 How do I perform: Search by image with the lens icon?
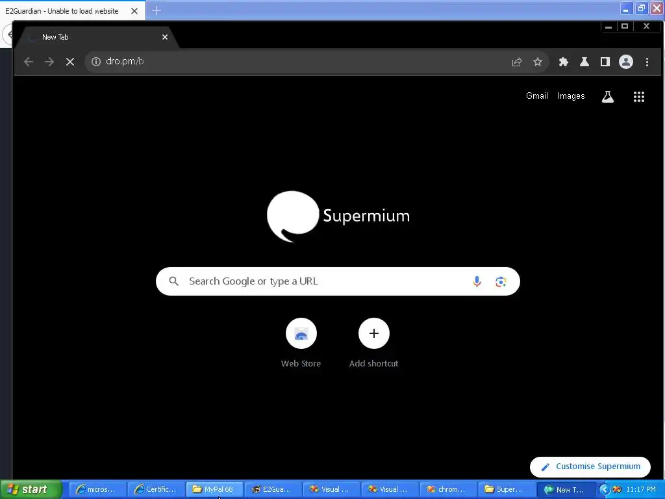tap(501, 281)
